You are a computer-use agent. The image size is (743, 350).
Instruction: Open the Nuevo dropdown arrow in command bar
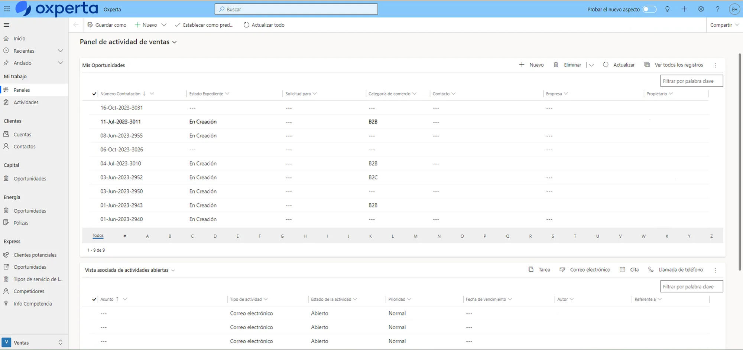pos(164,25)
